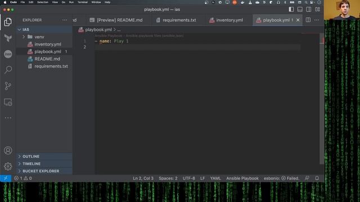The image size is (360, 202).
Task: Go to line via Ln 2, Col 3
Action: point(143,178)
